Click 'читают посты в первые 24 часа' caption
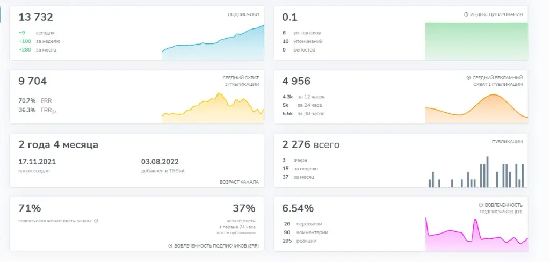Image resolution: width=550 pixels, height=262 pixels. tap(236, 227)
